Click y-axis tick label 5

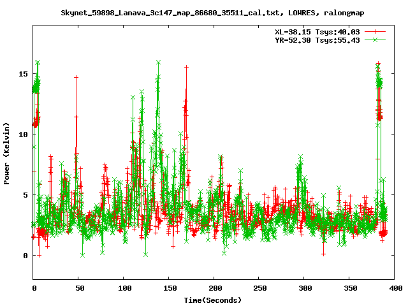pyautogui.click(x=25, y=195)
